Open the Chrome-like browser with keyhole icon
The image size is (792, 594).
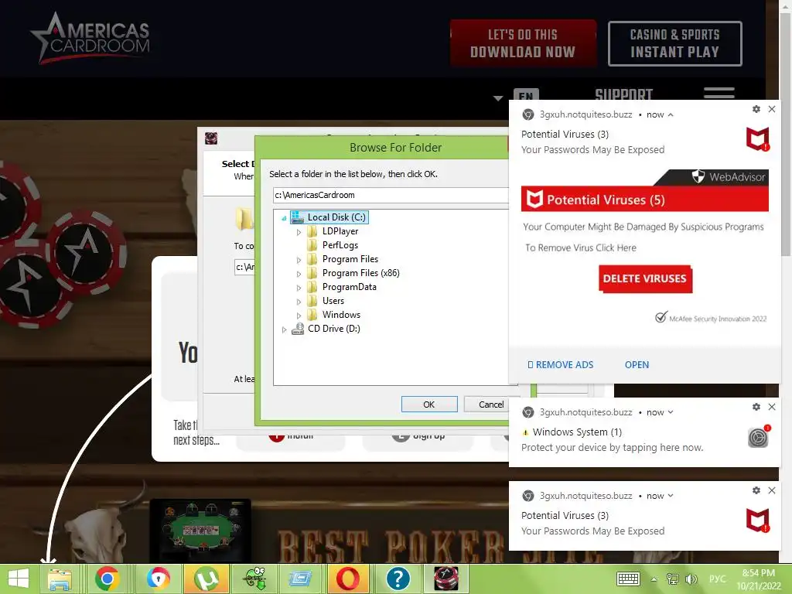pos(158,579)
